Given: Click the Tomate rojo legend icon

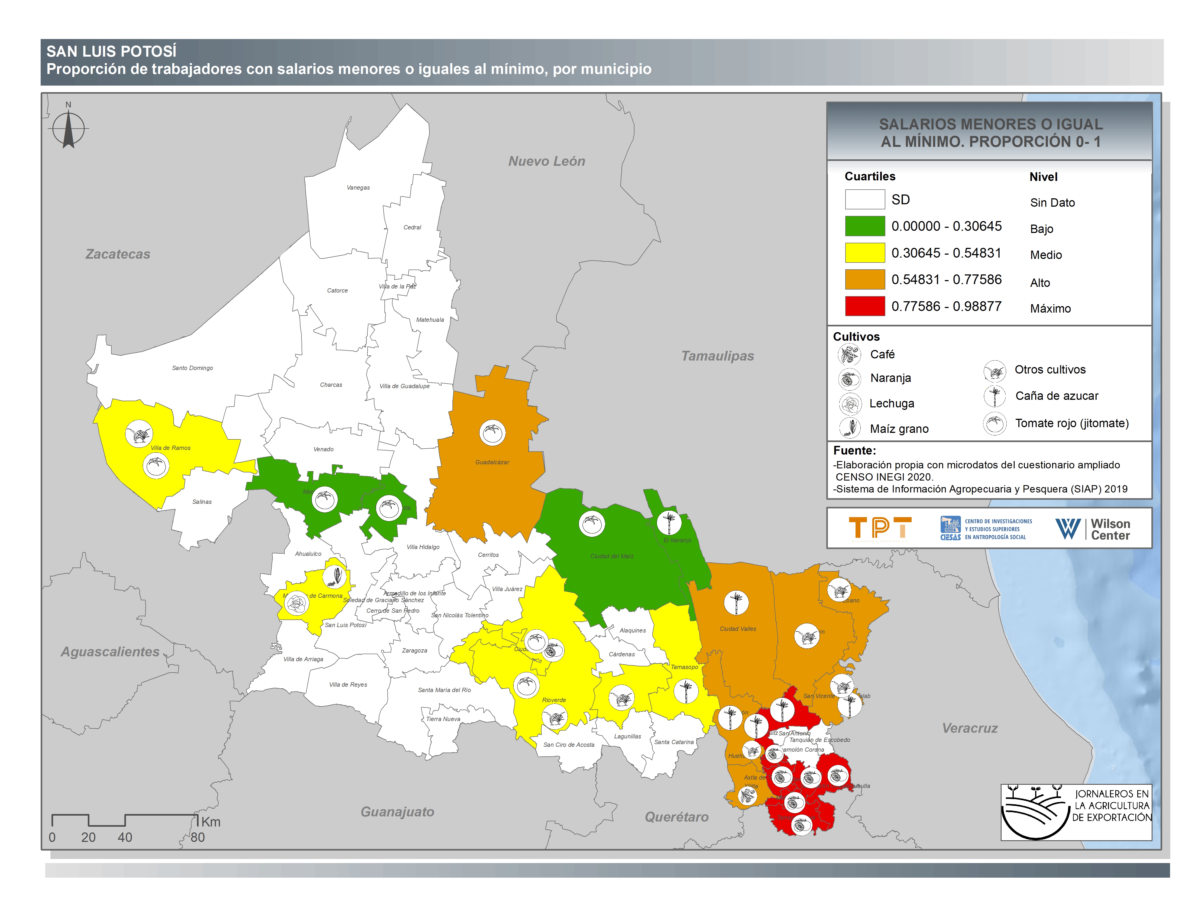Looking at the screenshot, I should pos(995,423).
